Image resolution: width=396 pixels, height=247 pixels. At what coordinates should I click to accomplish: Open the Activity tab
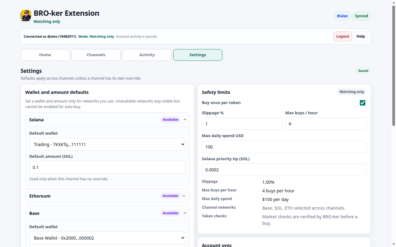pyautogui.click(x=147, y=55)
